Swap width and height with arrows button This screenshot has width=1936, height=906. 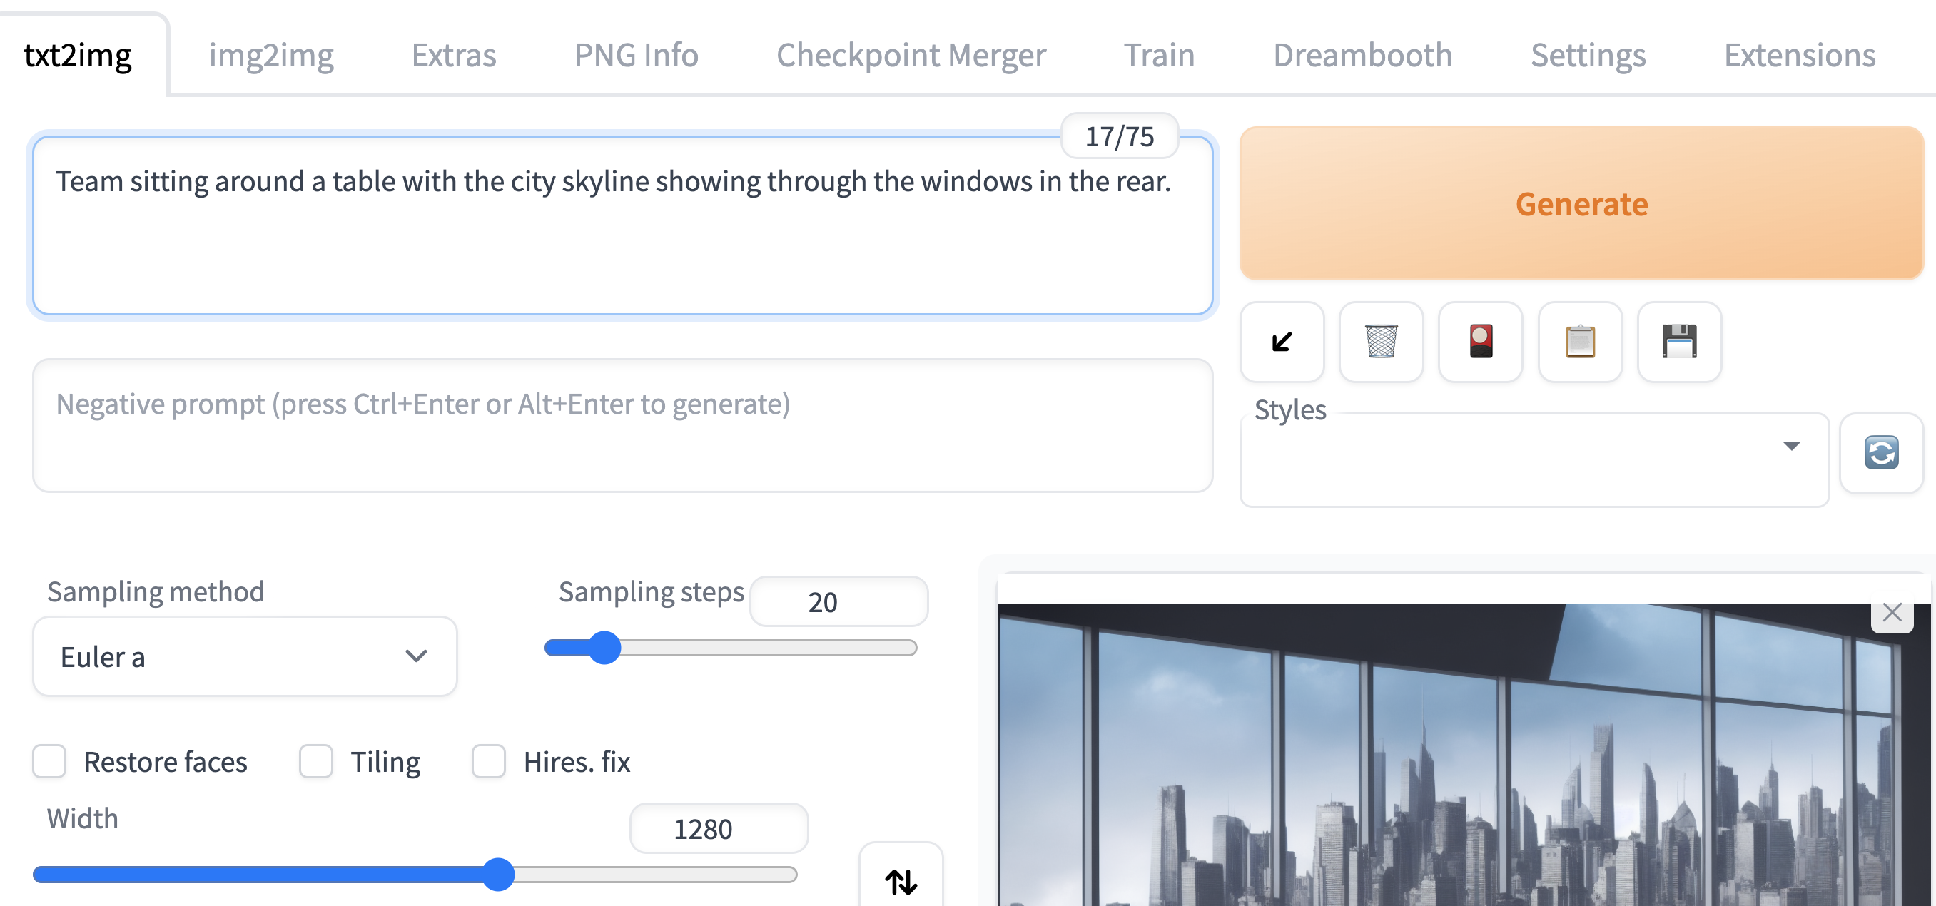901,880
